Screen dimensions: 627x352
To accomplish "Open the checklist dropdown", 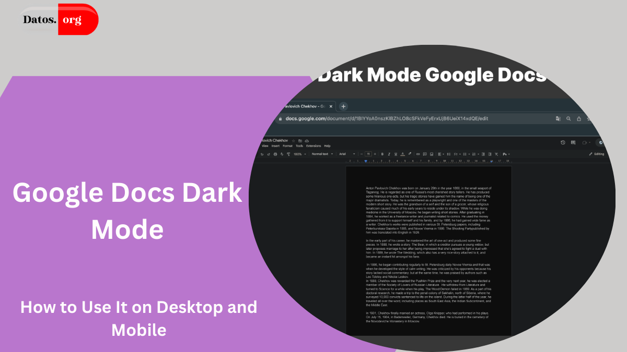I will pyautogui.click(x=457, y=154).
